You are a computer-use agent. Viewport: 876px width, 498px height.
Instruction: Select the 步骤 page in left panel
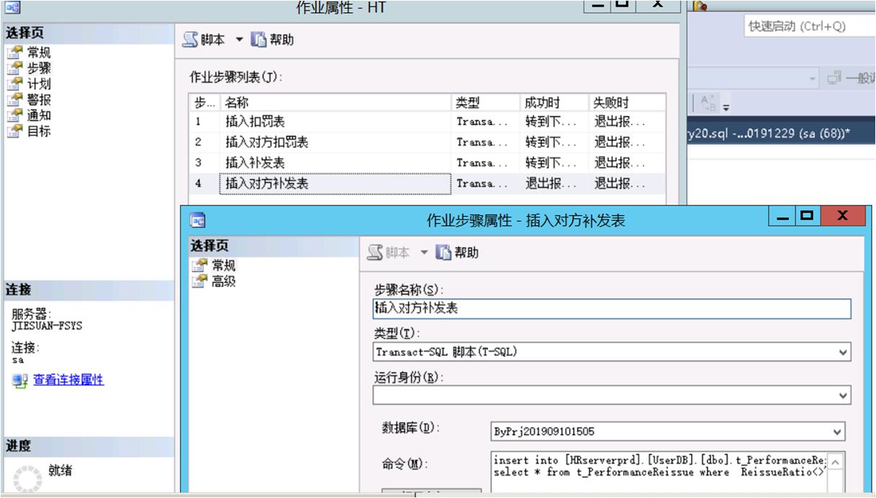pyautogui.click(x=38, y=68)
